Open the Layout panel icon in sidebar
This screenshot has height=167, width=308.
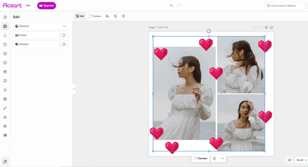[5, 54]
